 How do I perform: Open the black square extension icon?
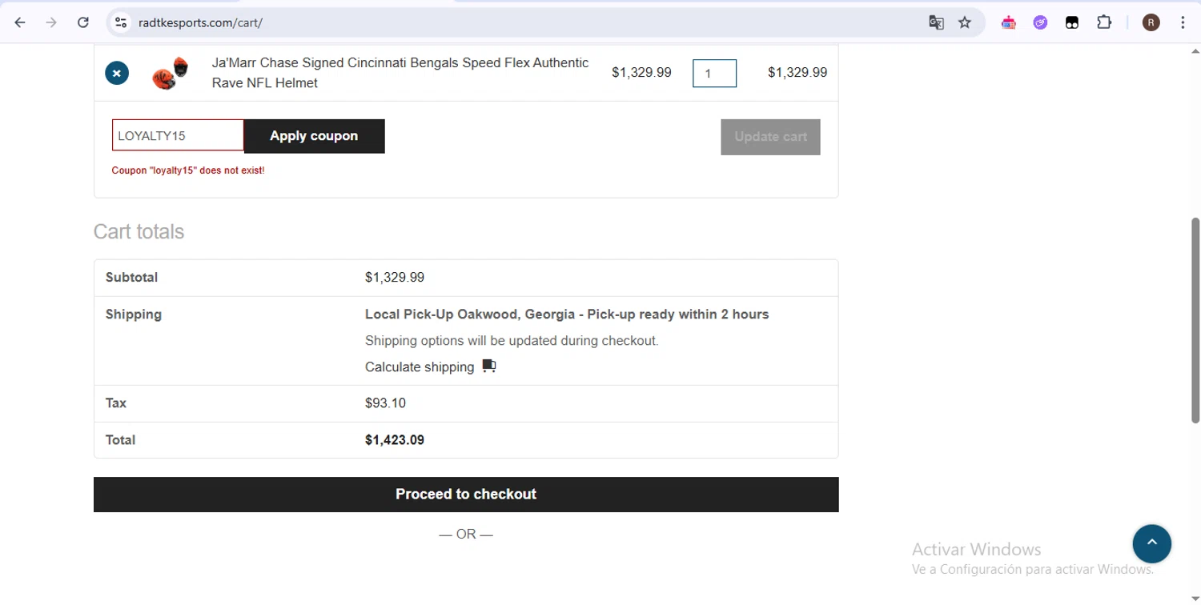click(x=1072, y=22)
